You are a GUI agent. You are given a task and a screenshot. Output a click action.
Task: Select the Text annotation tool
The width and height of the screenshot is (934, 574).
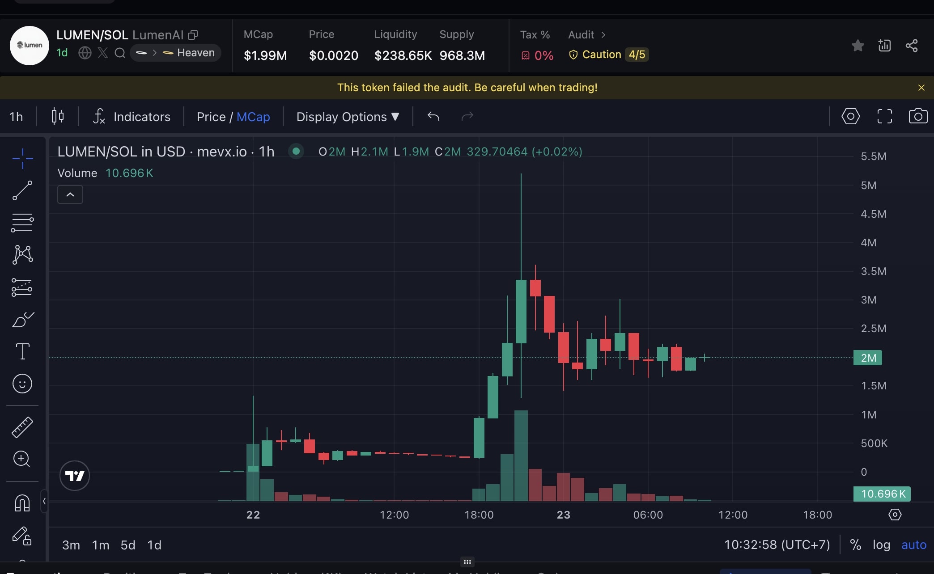(x=22, y=351)
